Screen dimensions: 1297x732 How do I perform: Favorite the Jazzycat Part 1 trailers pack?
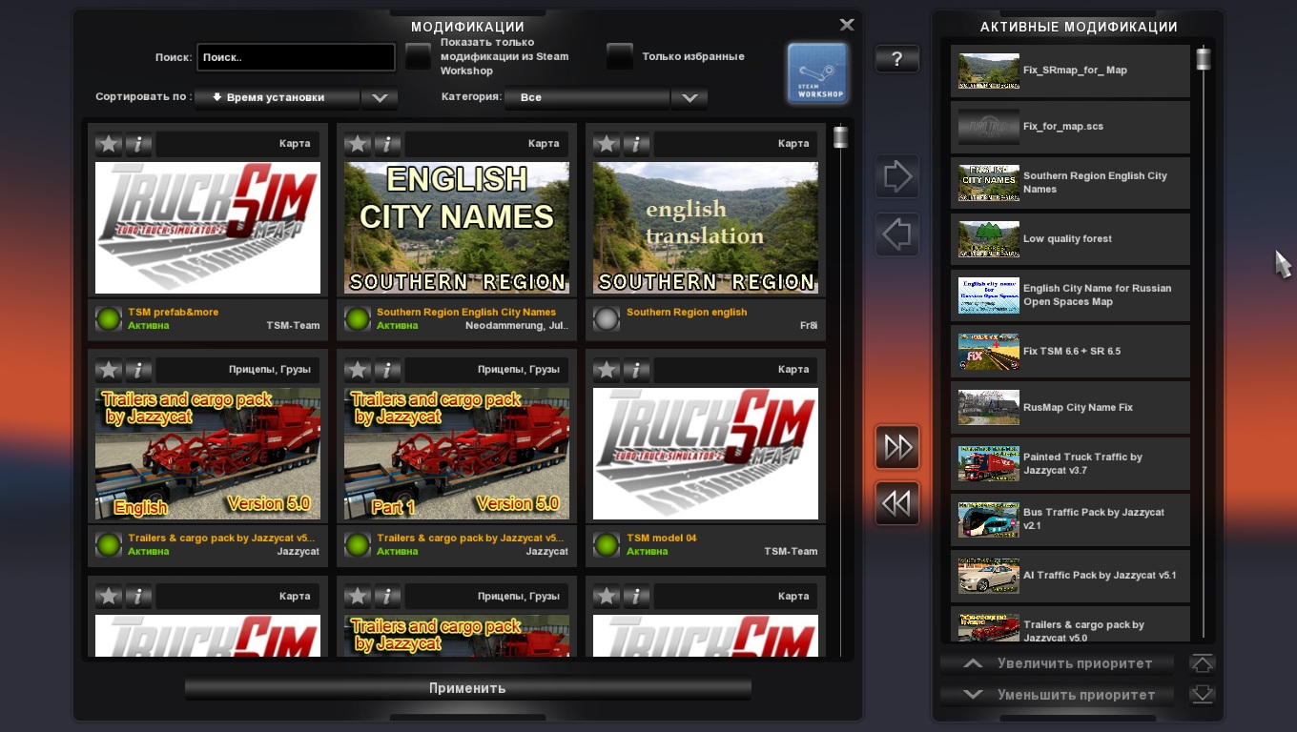click(x=358, y=370)
